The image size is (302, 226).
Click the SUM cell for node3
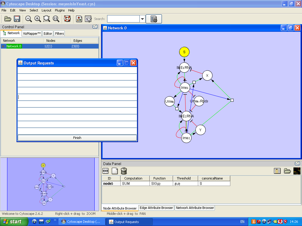135,184
